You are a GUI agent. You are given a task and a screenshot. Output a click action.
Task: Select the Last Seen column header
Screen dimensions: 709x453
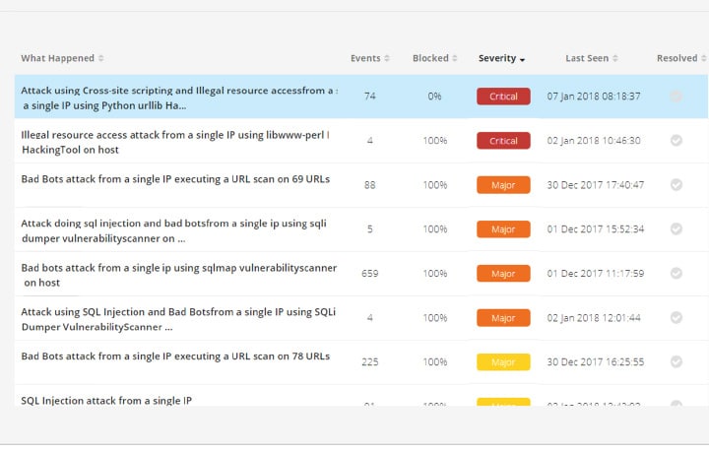coord(586,59)
